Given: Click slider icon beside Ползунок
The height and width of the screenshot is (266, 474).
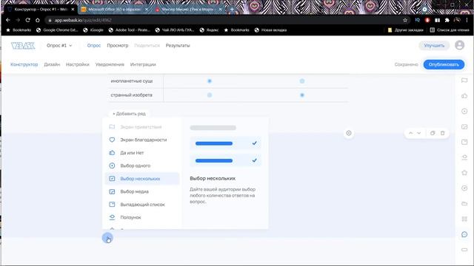Looking at the screenshot, I should point(112,217).
